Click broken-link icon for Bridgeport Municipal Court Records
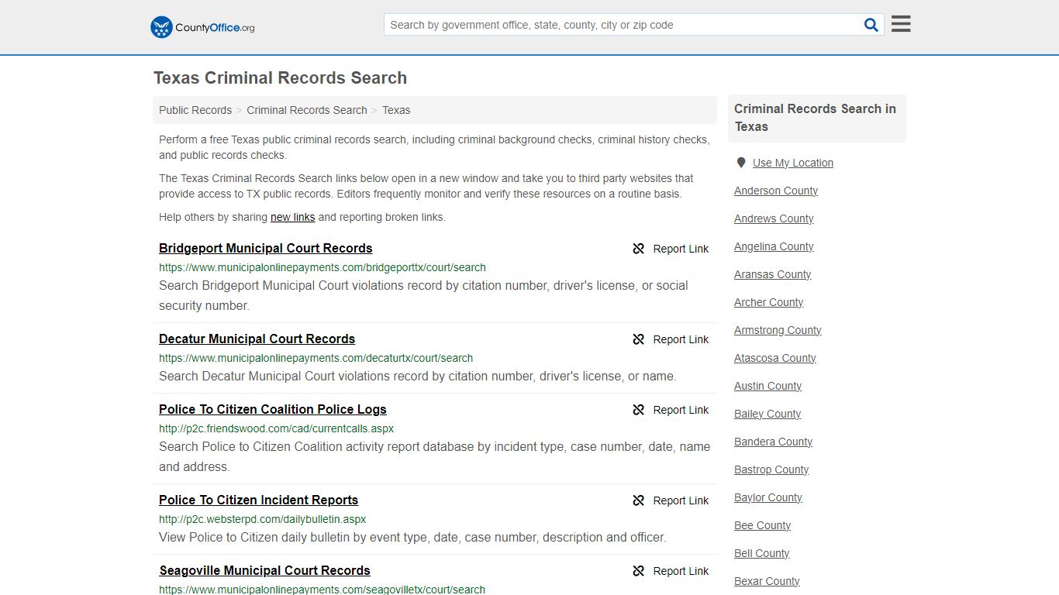Viewport: 1059px width, 595px height. point(639,249)
